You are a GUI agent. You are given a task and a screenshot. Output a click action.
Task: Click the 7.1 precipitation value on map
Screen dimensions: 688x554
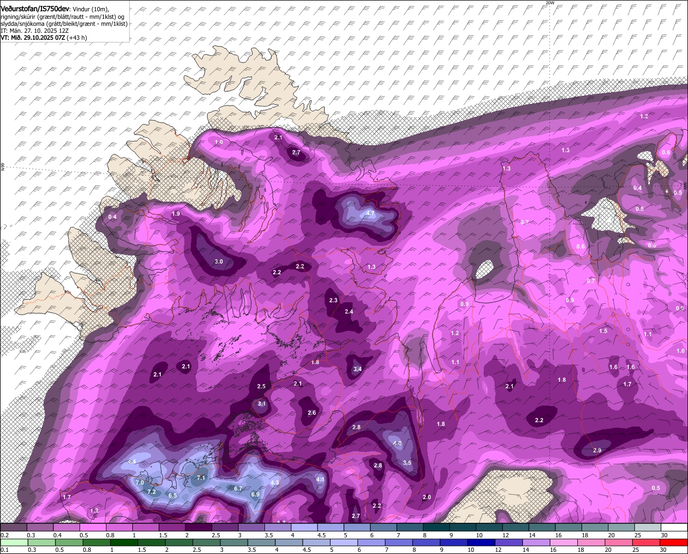(202, 478)
